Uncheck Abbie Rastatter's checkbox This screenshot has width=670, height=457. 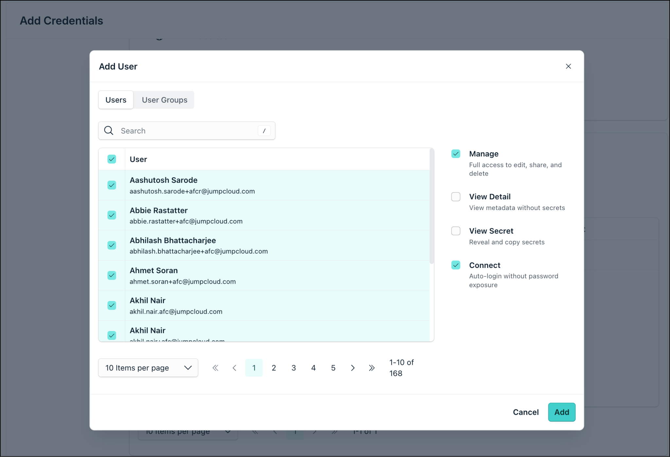[x=112, y=215]
